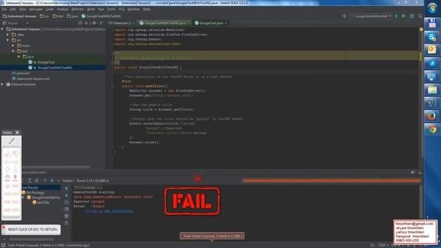Collapse the src folder in project tree
This screenshot has width=441, height=248.
(x=8, y=40)
